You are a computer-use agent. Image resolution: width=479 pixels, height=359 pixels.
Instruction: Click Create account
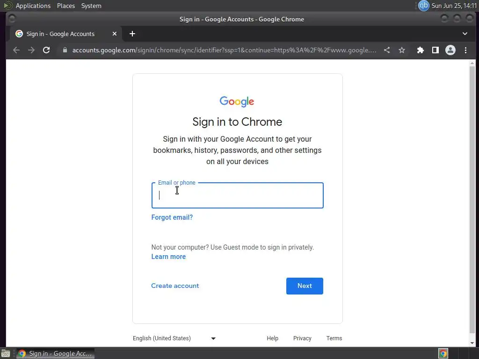click(175, 286)
